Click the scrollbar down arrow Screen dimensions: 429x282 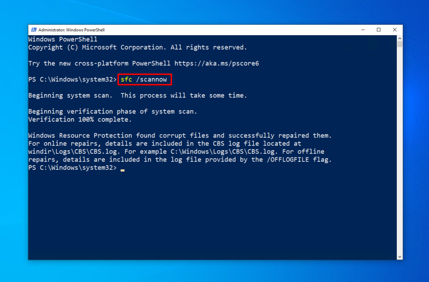pyautogui.click(x=399, y=256)
